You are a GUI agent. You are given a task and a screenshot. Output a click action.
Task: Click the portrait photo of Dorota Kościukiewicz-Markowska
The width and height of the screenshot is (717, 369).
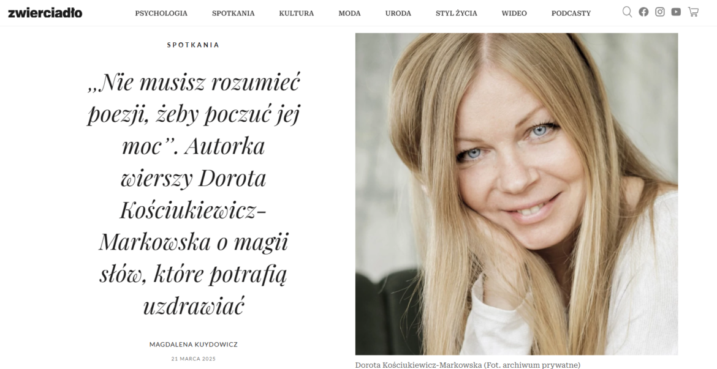pyautogui.click(x=516, y=193)
